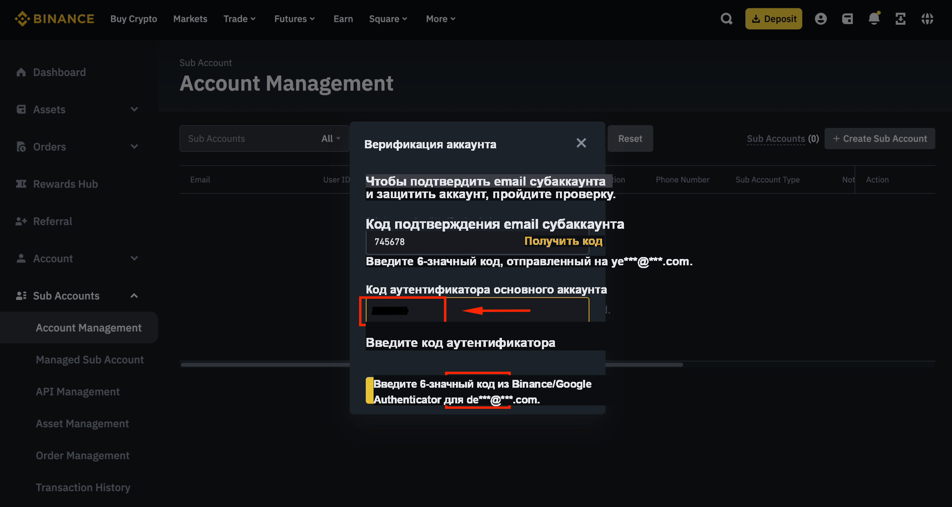Click the Binance logo
952x507 pixels.
pyautogui.click(x=55, y=19)
